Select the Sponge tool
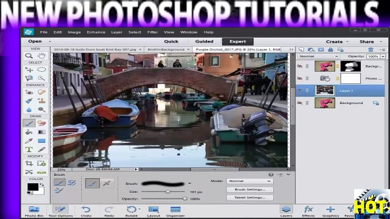390x219 pixels. pos(41,109)
